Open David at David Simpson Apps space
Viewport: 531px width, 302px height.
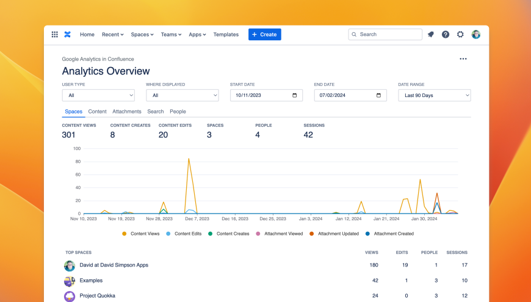[114, 265]
